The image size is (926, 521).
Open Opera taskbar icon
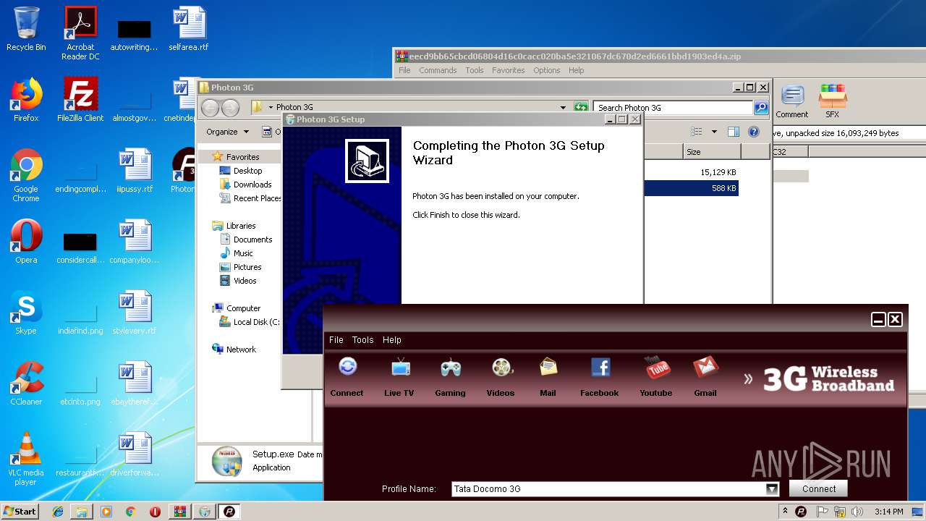pyautogui.click(x=155, y=512)
